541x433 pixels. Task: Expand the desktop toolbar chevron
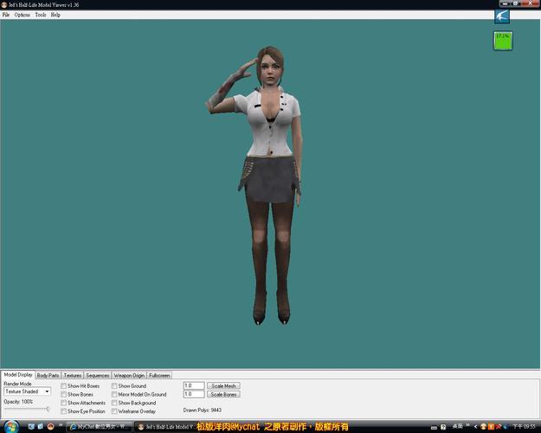tap(467, 425)
